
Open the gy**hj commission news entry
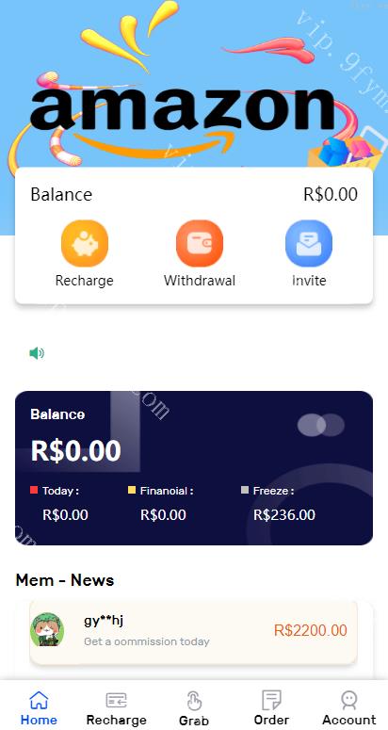click(194, 631)
